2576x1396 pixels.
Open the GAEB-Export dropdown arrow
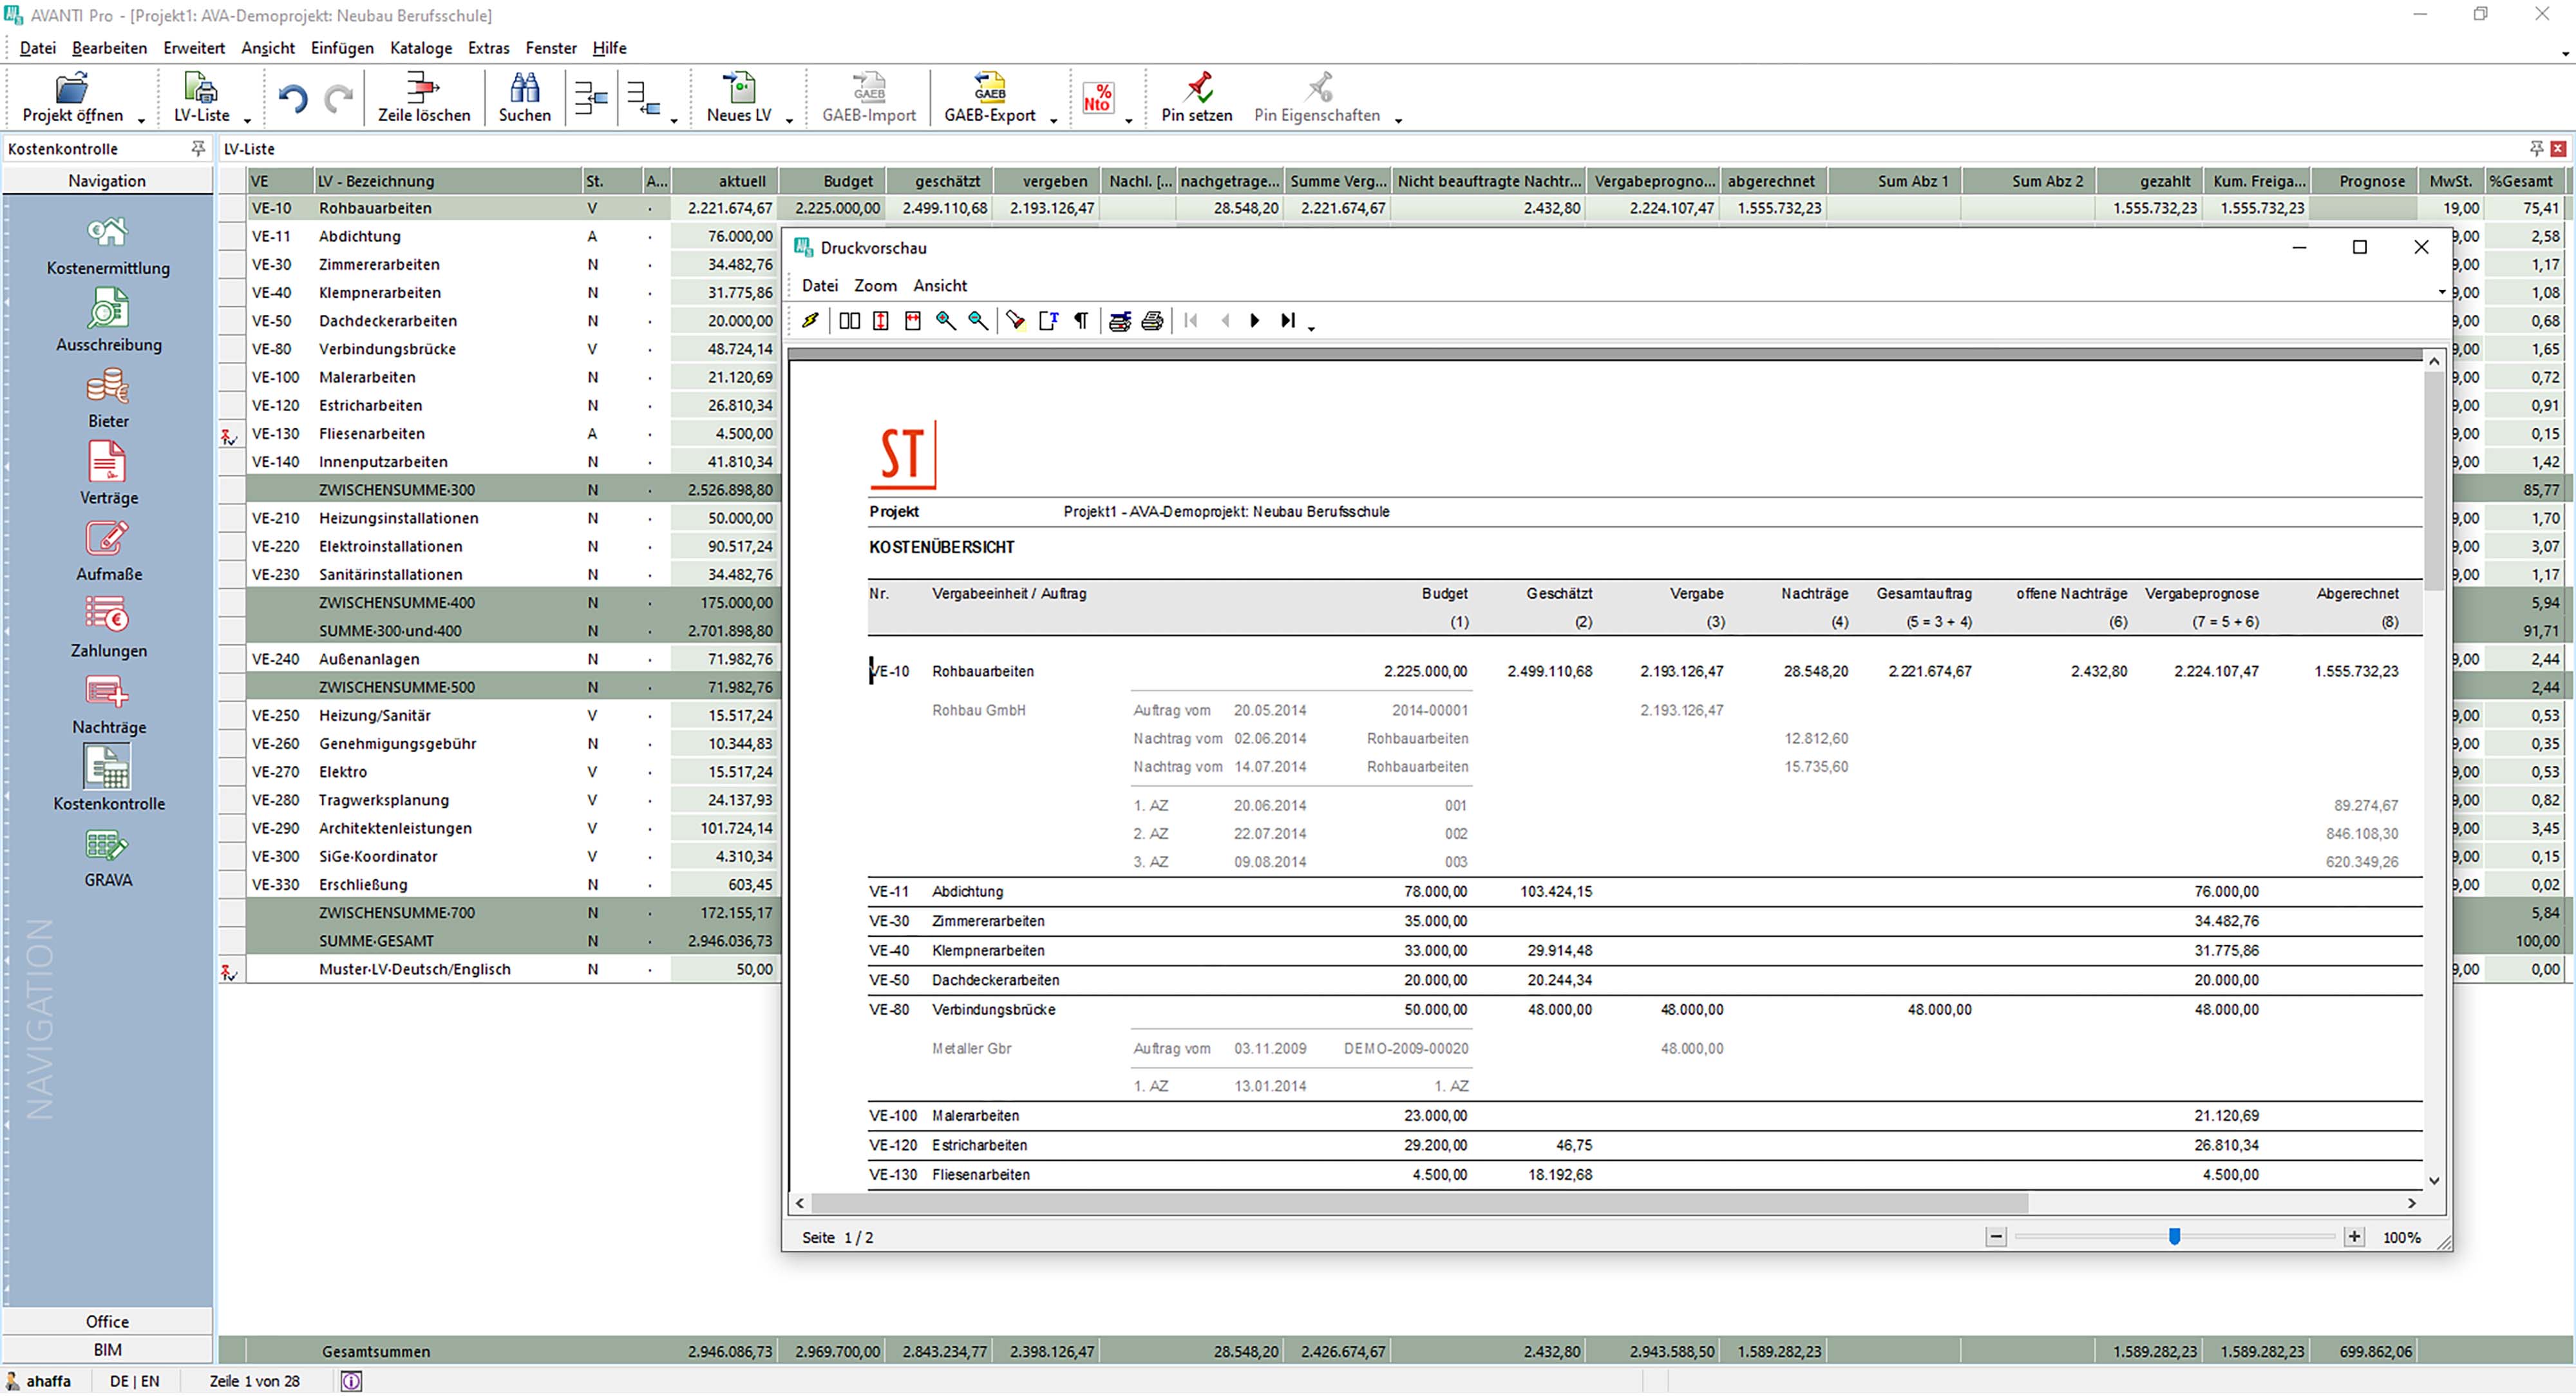(1053, 121)
